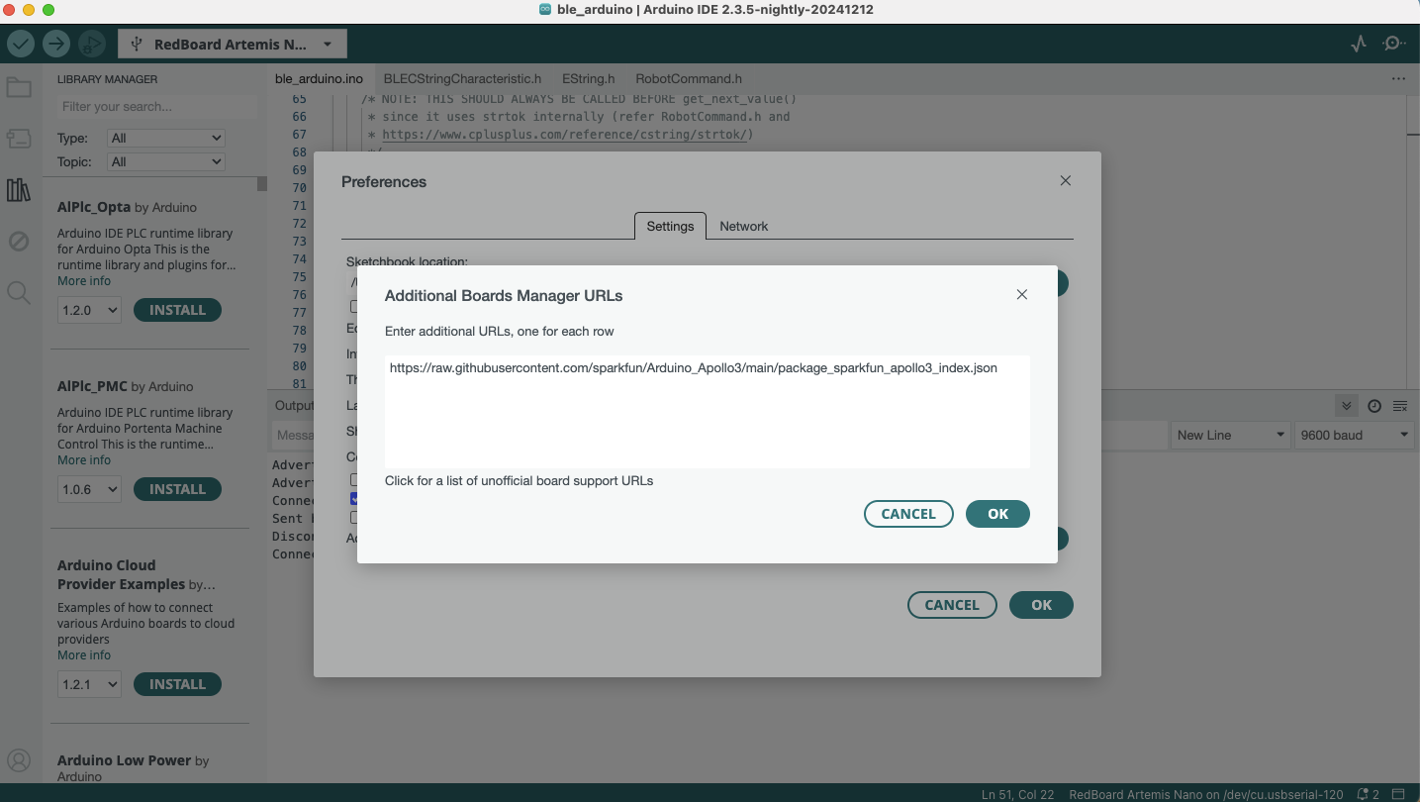This screenshot has height=802, width=1420.
Task: Select the Library Manager books icon
Action: tap(19, 190)
